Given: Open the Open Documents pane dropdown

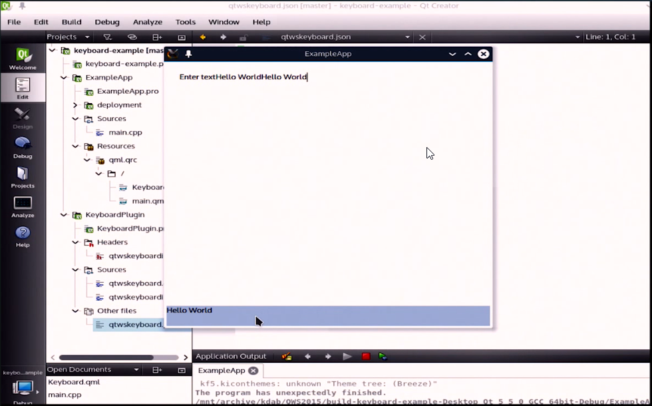Looking at the screenshot, I should 136,370.
